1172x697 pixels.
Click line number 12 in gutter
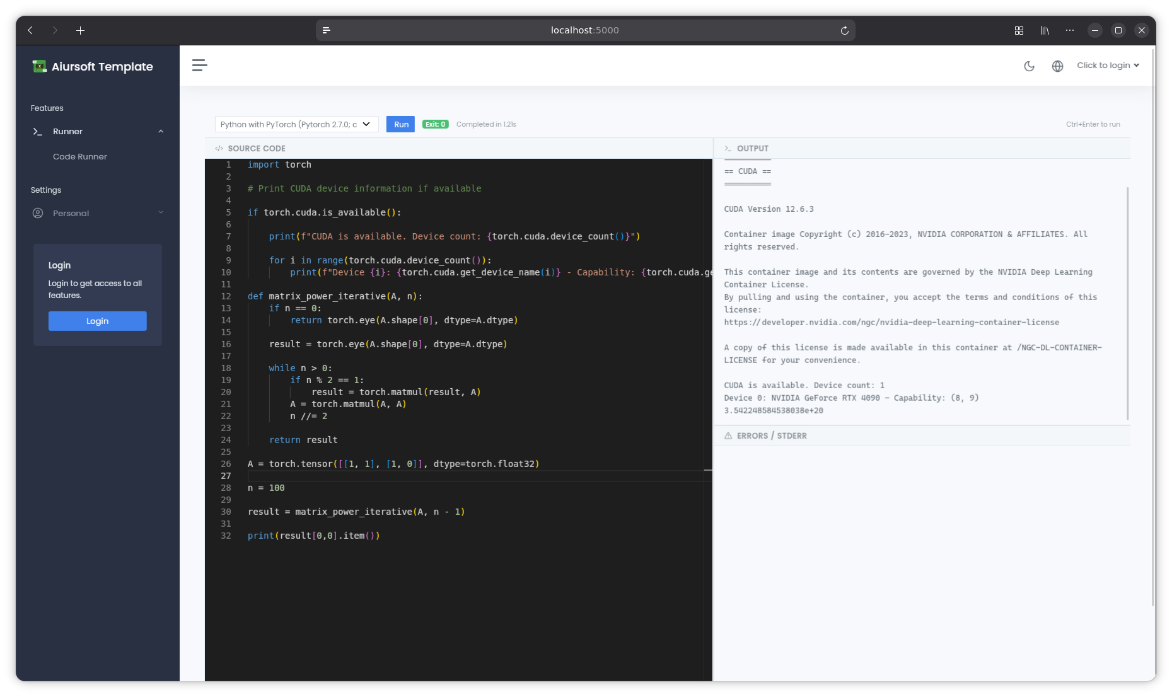coord(226,296)
